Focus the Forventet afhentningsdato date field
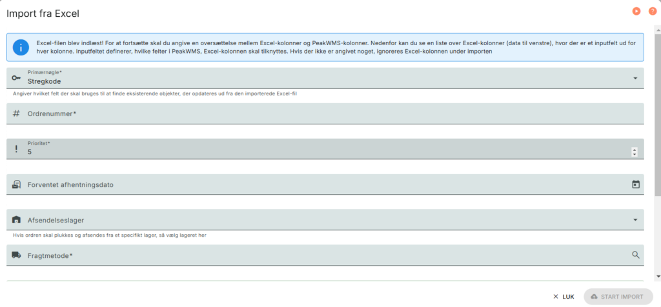This screenshot has width=661, height=307. (x=325, y=184)
